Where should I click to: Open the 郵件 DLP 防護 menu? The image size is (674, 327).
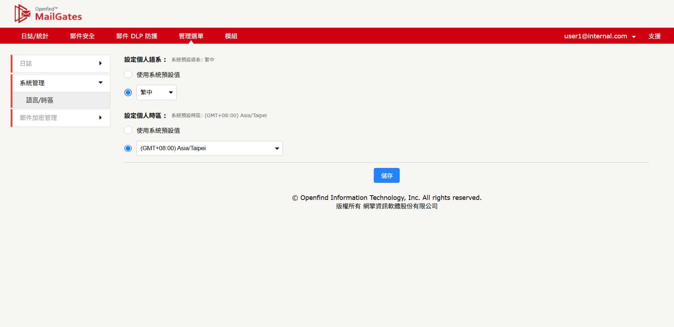(x=137, y=36)
